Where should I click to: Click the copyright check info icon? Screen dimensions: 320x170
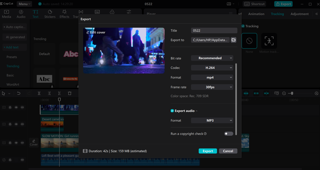[205, 134]
